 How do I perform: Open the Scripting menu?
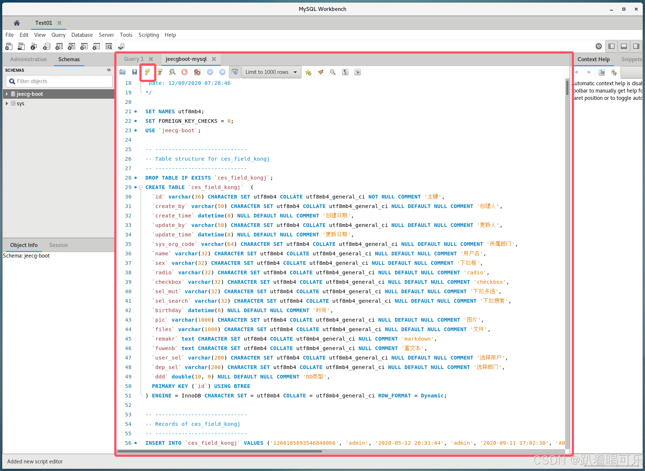tap(149, 35)
